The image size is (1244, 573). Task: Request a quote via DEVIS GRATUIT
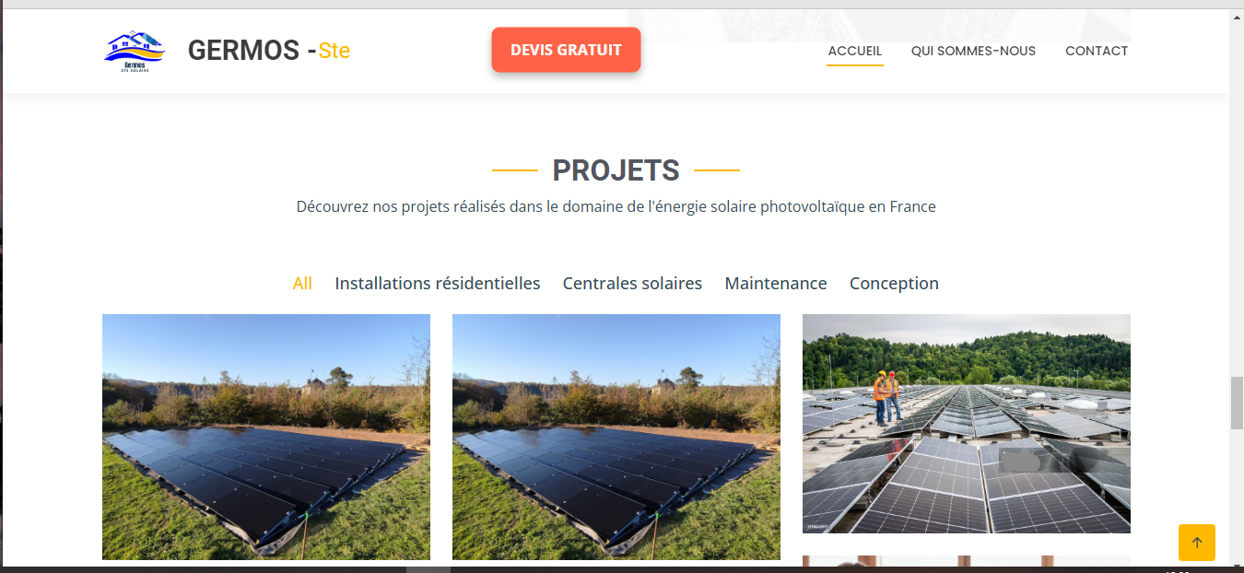point(566,50)
